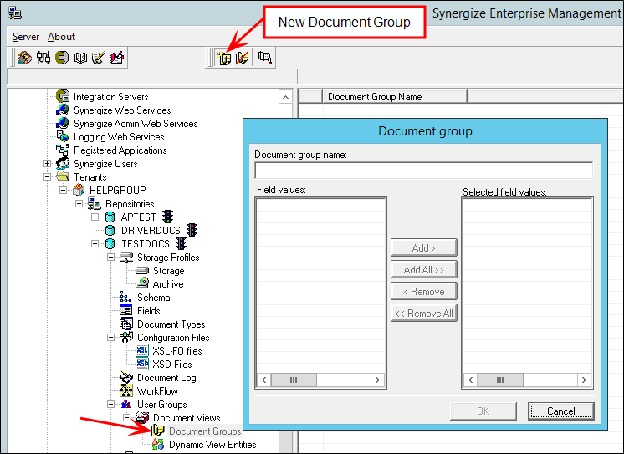Select the Schema icon in the tree
Image resolution: width=624 pixels, height=454 pixels.
(x=126, y=298)
